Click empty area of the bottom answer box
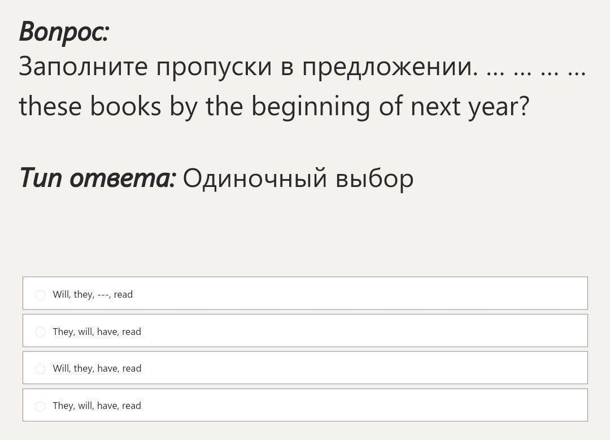 [361, 406]
